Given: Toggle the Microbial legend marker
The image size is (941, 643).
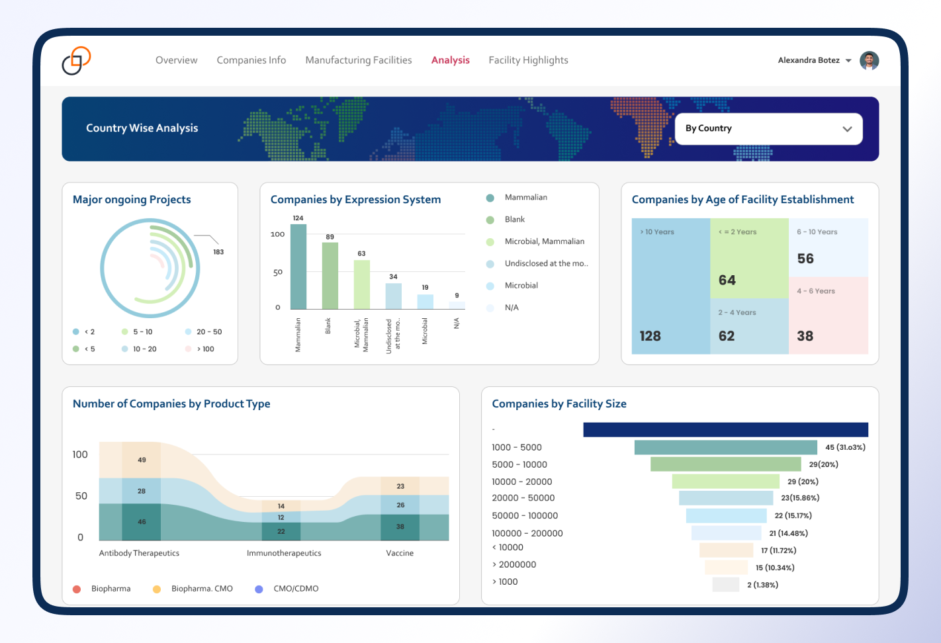Looking at the screenshot, I should pyautogui.click(x=490, y=286).
